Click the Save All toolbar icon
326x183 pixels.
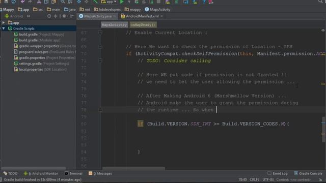[x=6, y=2]
